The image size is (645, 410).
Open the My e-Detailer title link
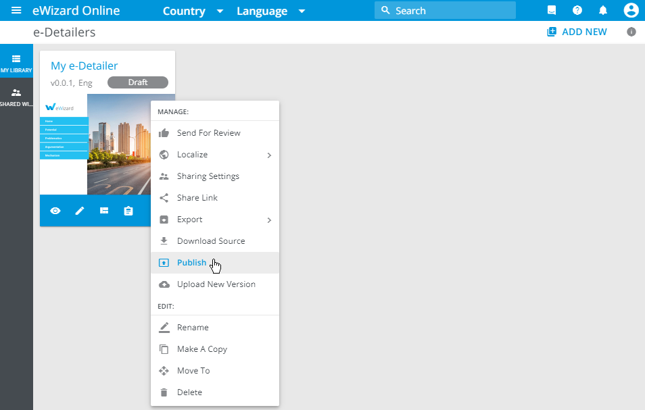[85, 66]
